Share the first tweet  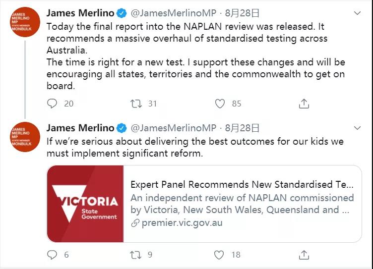click(x=304, y=103)
